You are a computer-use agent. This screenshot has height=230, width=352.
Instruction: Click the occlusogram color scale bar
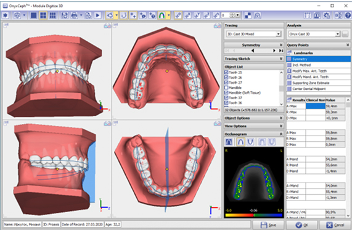click(x=253, y=215)
